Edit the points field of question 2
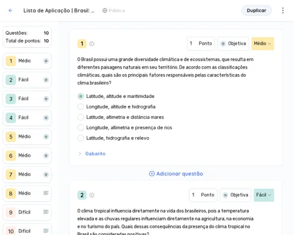The width and height of the screenshot is (294, 235). [203, 195]
